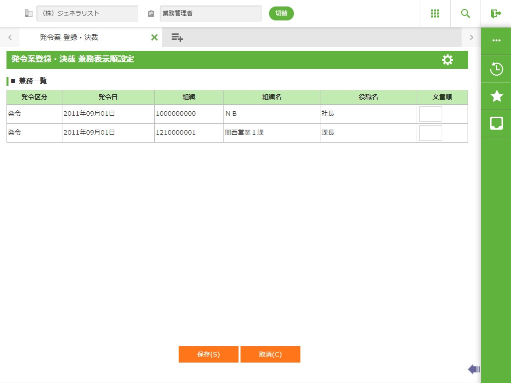Go to next tabs with right chevron
The width and height of the screenshot is (511, 383).
pyautogui.click(x=471, y=37)
